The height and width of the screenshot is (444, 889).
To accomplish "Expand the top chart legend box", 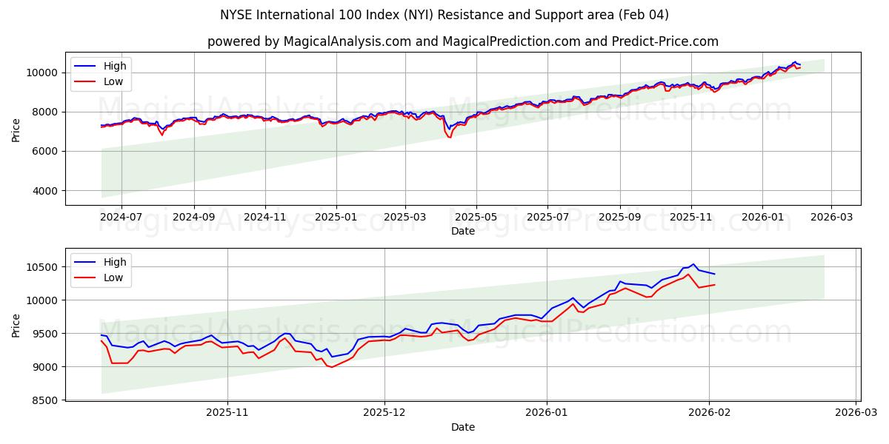I will click(x=102, y=73).
